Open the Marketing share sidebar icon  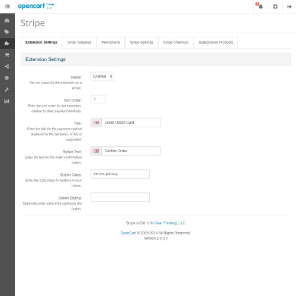point(7,66)
